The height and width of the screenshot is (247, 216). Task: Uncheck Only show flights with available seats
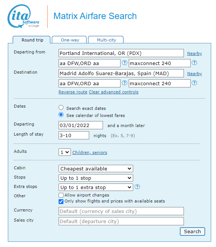click(61, 201)
